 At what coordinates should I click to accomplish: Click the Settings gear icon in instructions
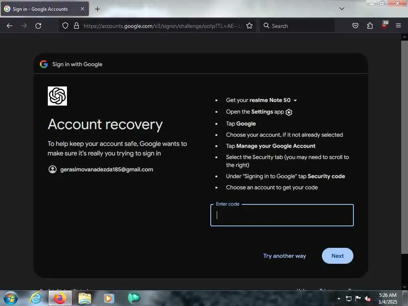(x=289, y=112)
